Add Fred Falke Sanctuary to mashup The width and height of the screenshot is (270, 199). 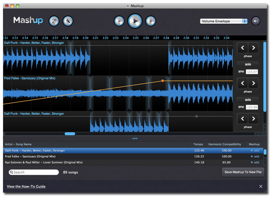pyautogui.click(x=255, y=156)
